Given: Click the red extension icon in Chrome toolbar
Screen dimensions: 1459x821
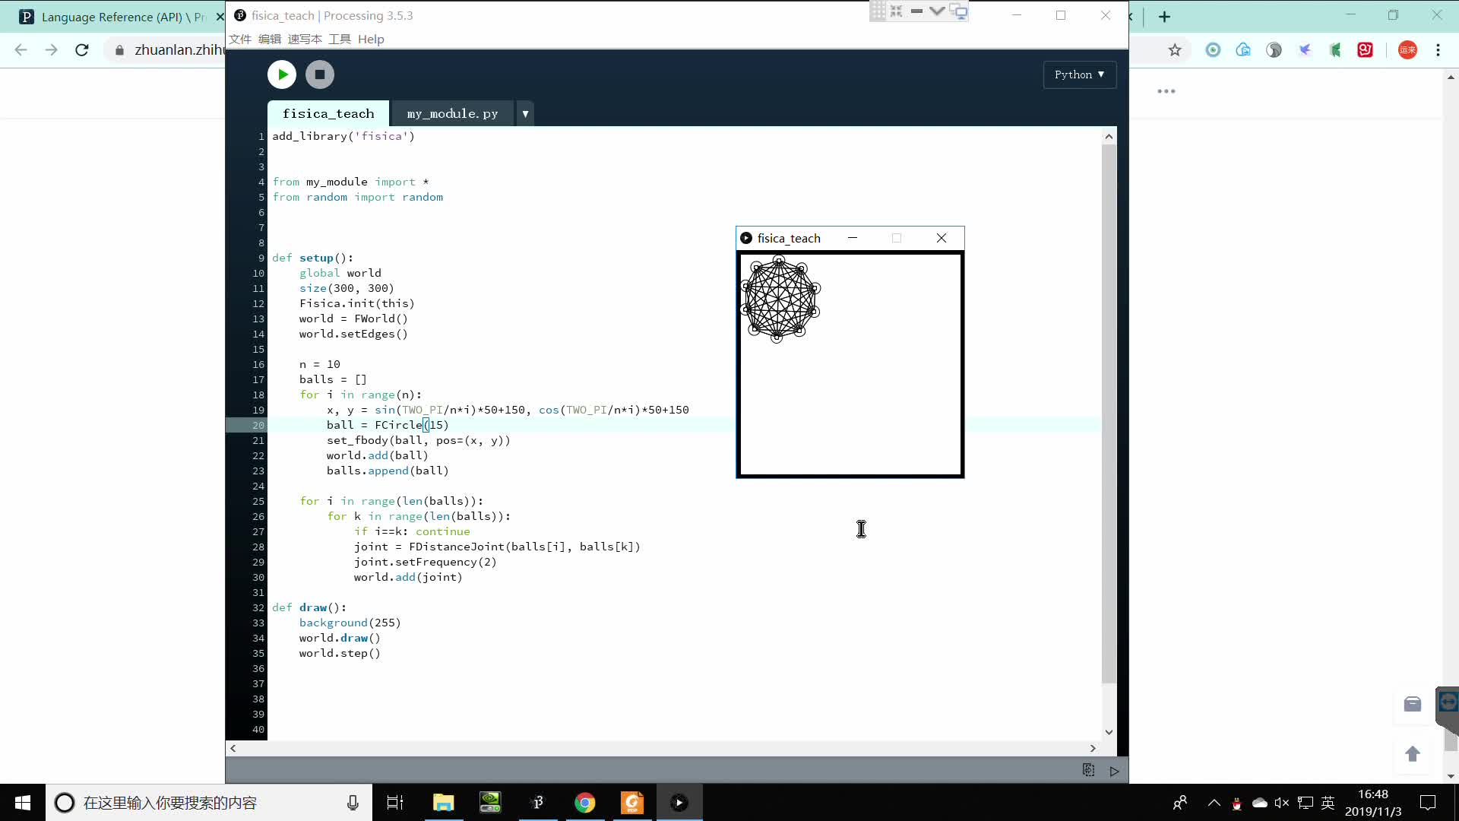Looking at the screenshot, I should (x=1366, y=50).
